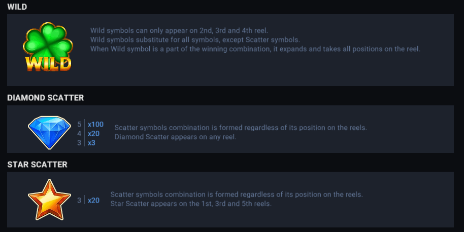The image size is (464, 232).
Task: Click the number 3 beside Star Scatter
Action: coord(79,201)
